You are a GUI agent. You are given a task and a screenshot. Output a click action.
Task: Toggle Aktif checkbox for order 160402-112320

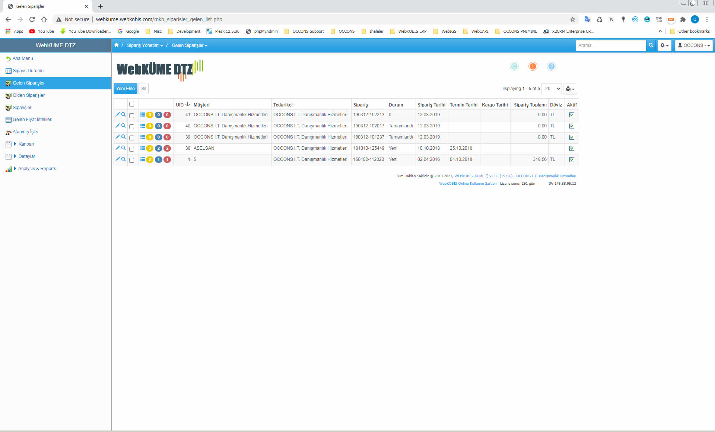(572, 159)
